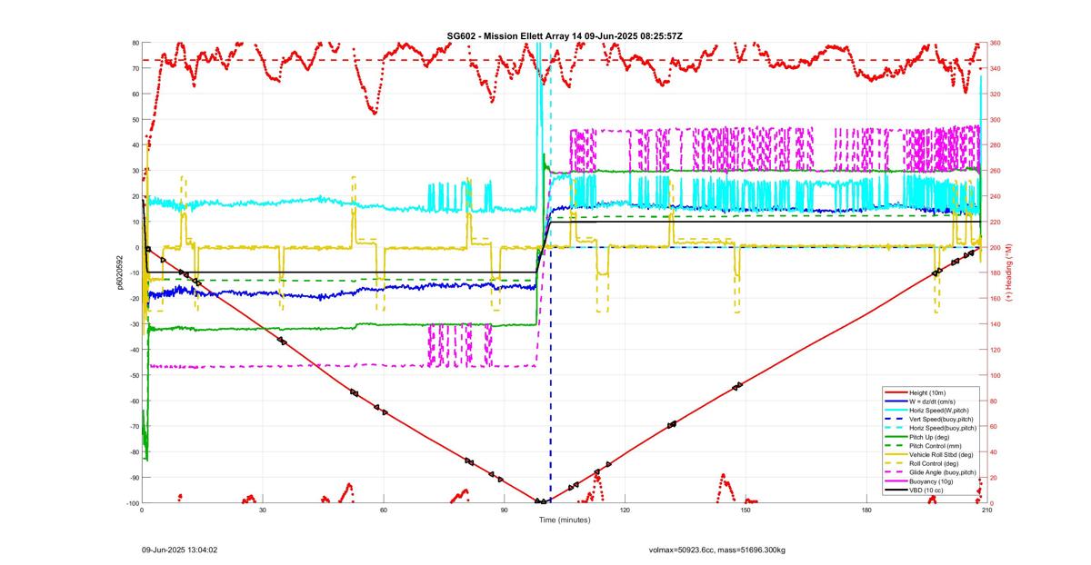The height and width of the screenshot is (565, 1091).
Task: Click heading axis tick label '40'
Action: pyautogui.click(x=994, y=452)
